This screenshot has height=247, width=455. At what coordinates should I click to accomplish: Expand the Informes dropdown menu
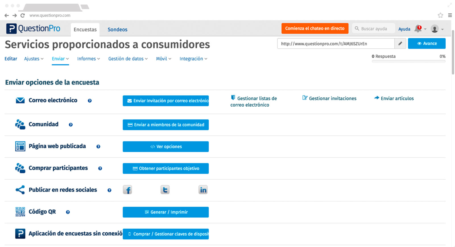[88, 59]
